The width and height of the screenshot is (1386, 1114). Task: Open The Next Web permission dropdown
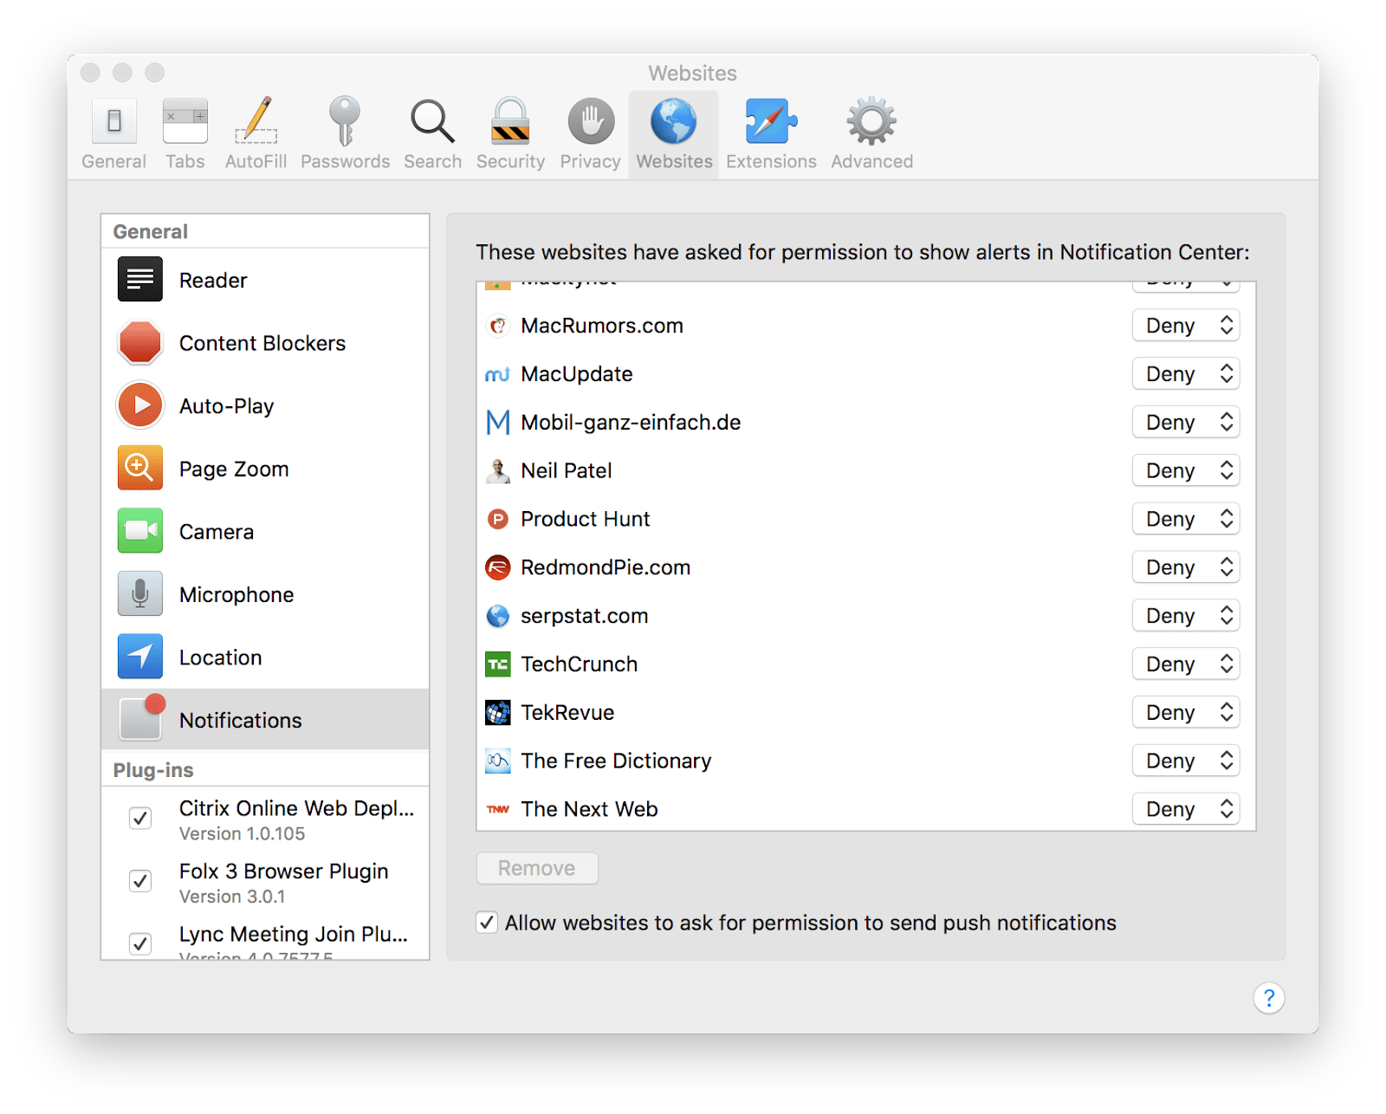click(x=1185, y=808)
